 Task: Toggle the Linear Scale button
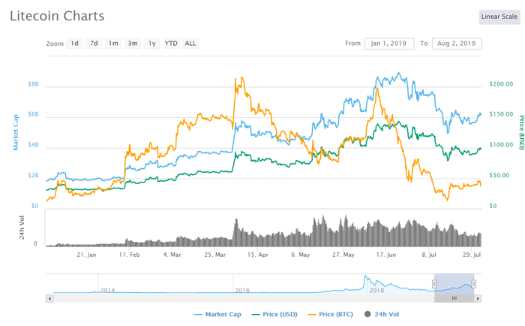click(499, 17)
